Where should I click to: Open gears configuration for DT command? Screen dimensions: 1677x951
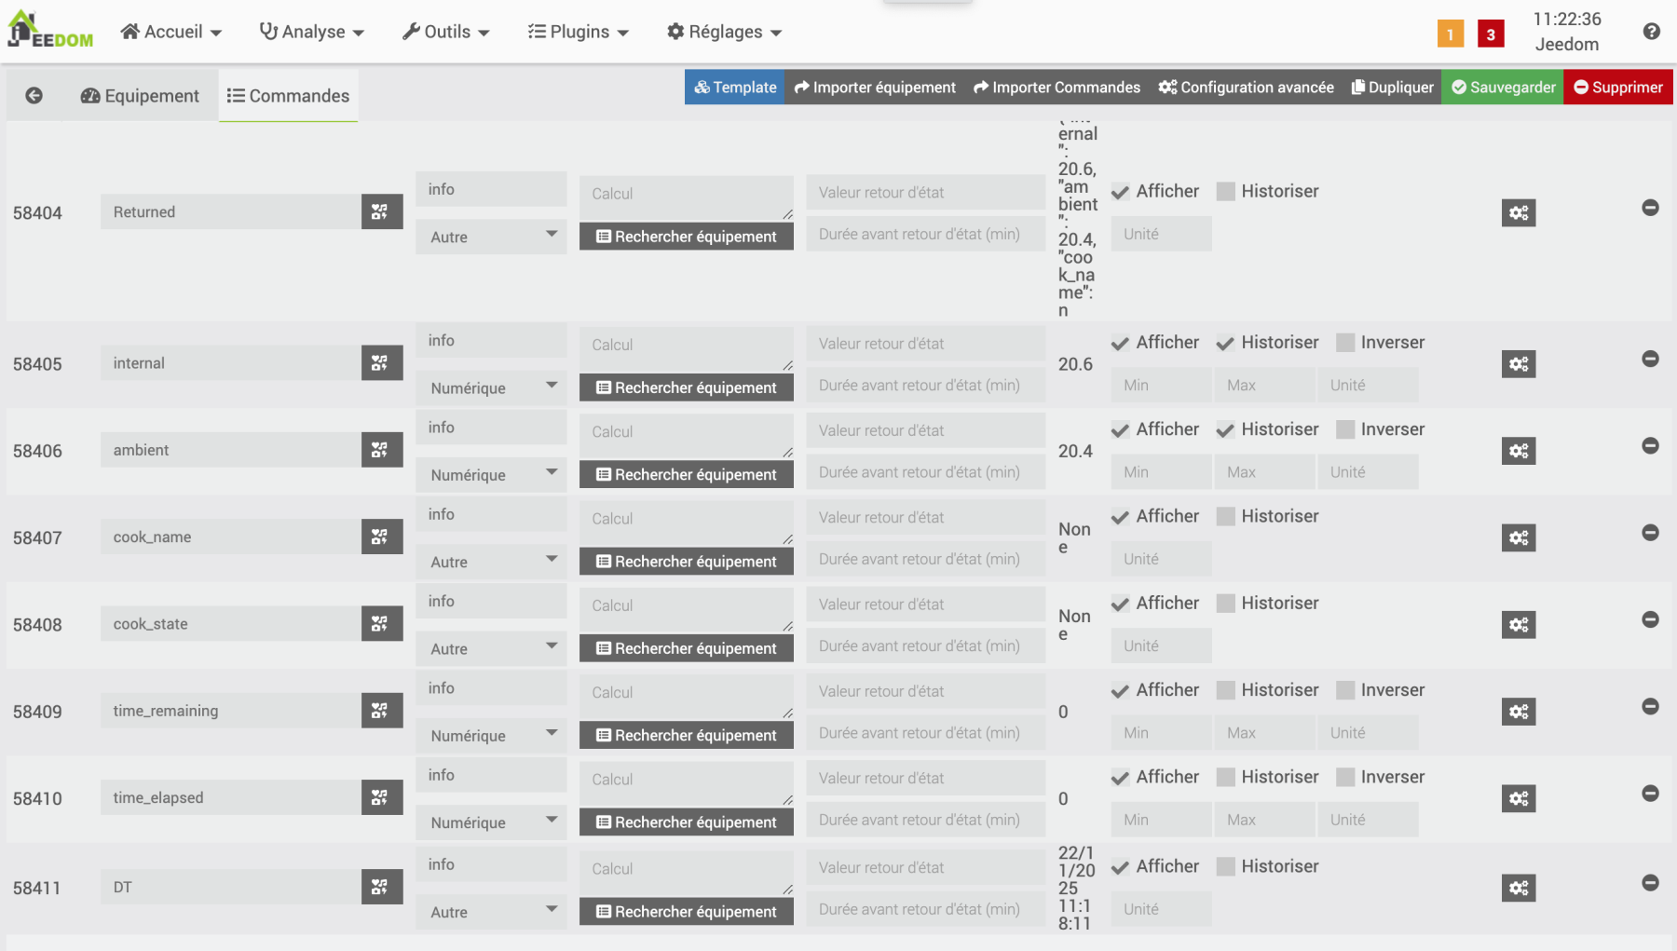1518,889
